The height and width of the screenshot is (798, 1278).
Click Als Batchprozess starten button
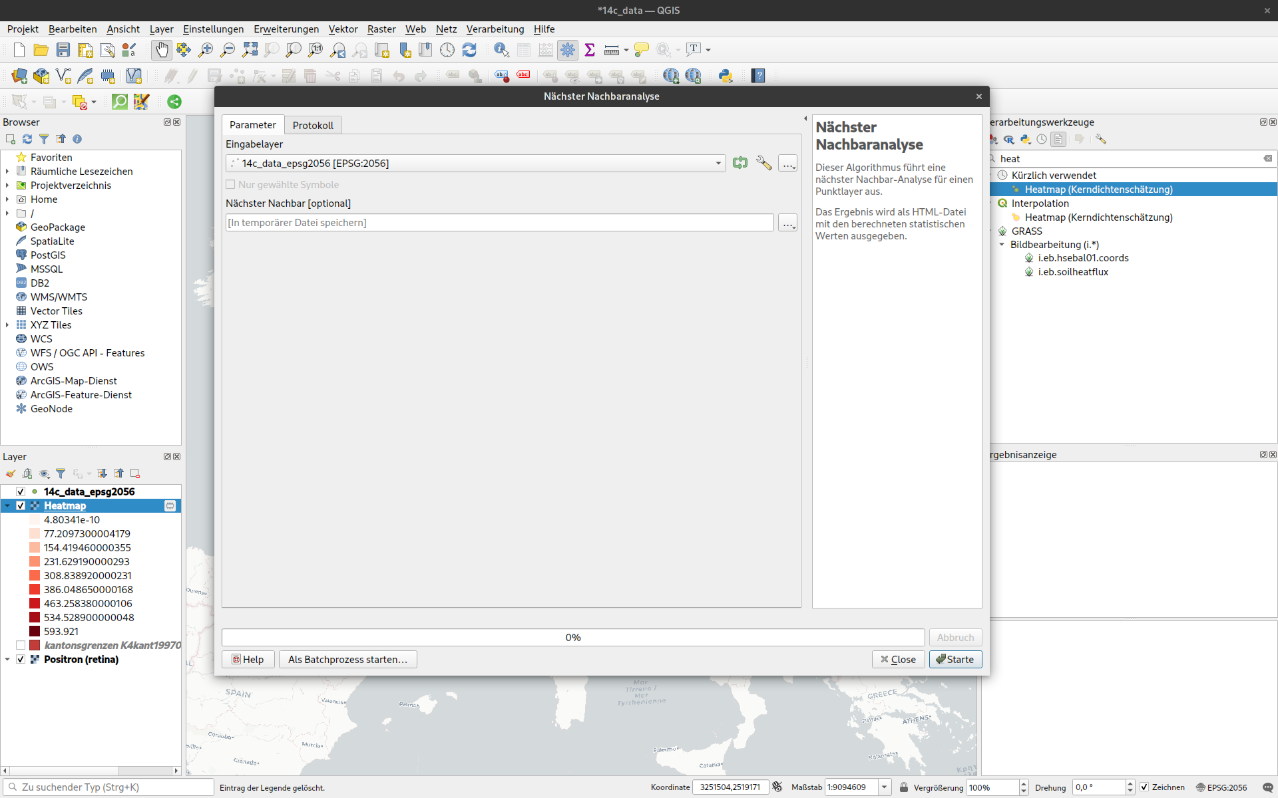[x=347, y=659]
